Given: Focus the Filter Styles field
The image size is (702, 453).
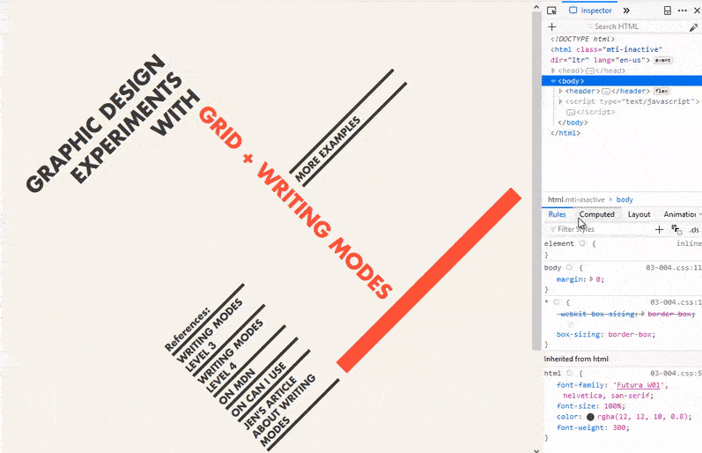Looking at the screenshot, I should pos(598,229).
